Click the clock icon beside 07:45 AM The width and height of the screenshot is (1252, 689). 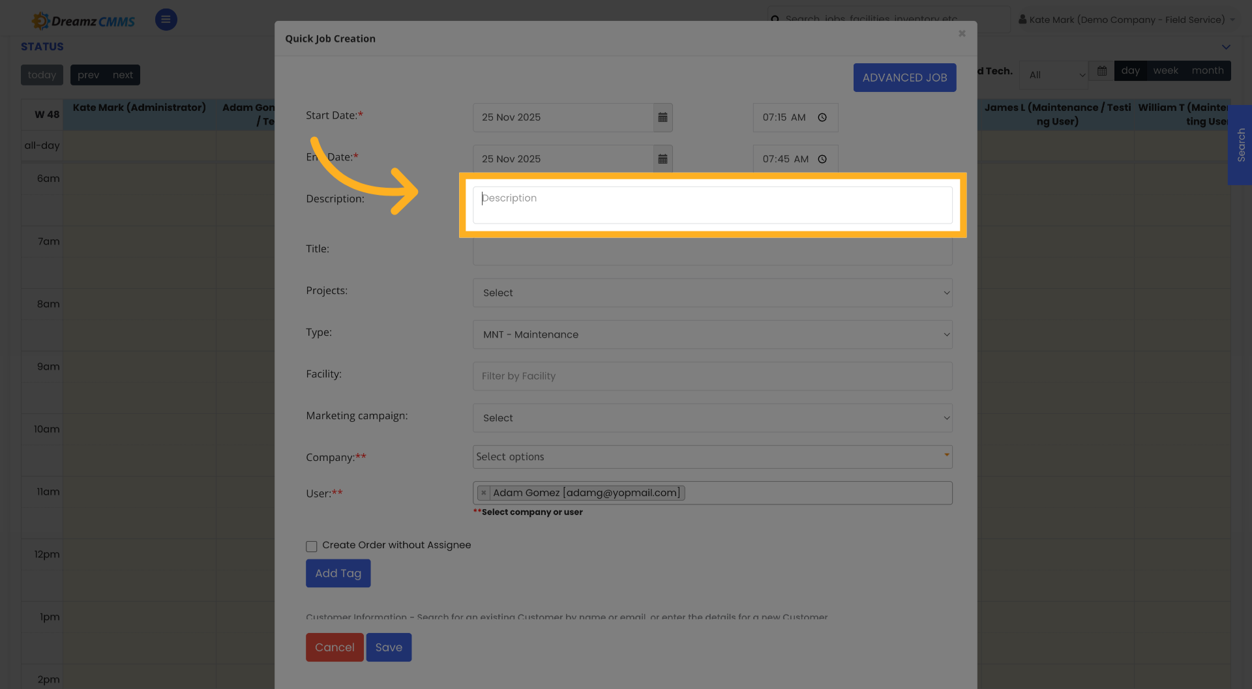(822, 158)
